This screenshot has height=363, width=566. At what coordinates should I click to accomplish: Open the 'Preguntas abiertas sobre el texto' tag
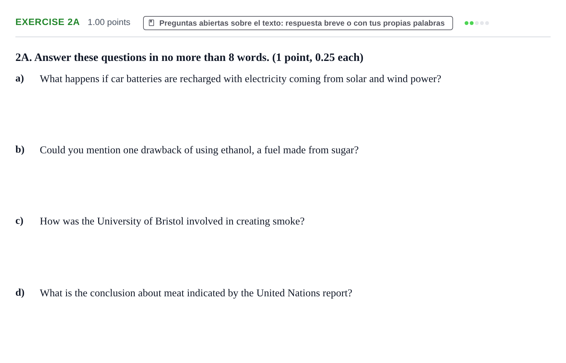(x=298, y=23)
